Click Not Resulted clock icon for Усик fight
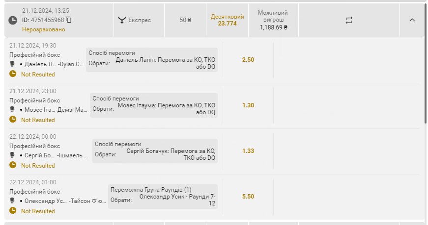The width and height of the screenshot is (428, 225). pos(13,210)
